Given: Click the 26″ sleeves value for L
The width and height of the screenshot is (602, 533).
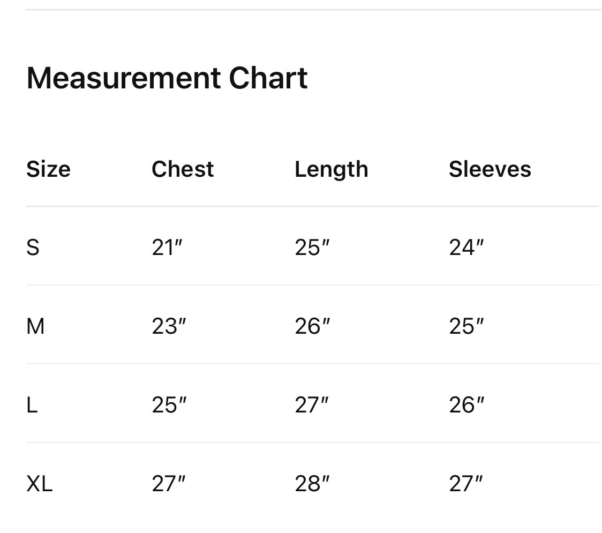Looking at the screenshot, I should coord(466,405).
